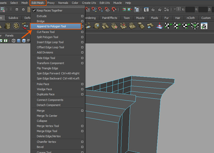Open the Panels menu in viewport
Screen dimensions: 214x153
[x=9, y=36]
